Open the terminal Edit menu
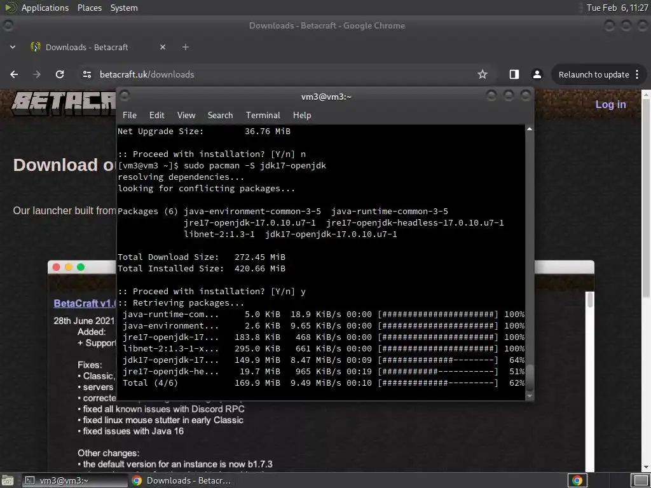This screenshot has width=651, height=488. point(157,115)
